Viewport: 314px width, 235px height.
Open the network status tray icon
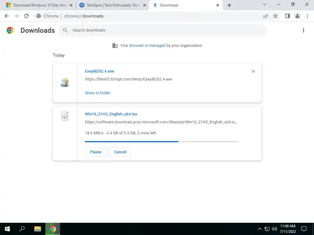pyautogui.click(x=267, y=229)
